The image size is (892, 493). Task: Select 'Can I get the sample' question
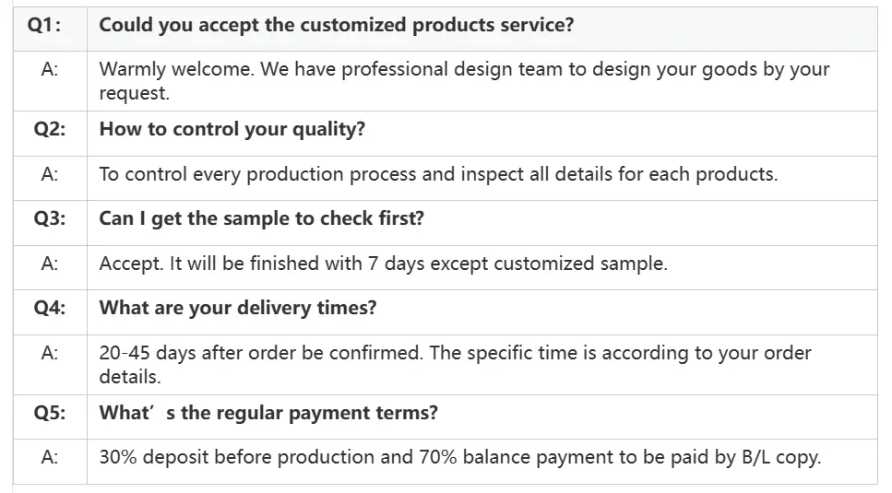point(262,218)
